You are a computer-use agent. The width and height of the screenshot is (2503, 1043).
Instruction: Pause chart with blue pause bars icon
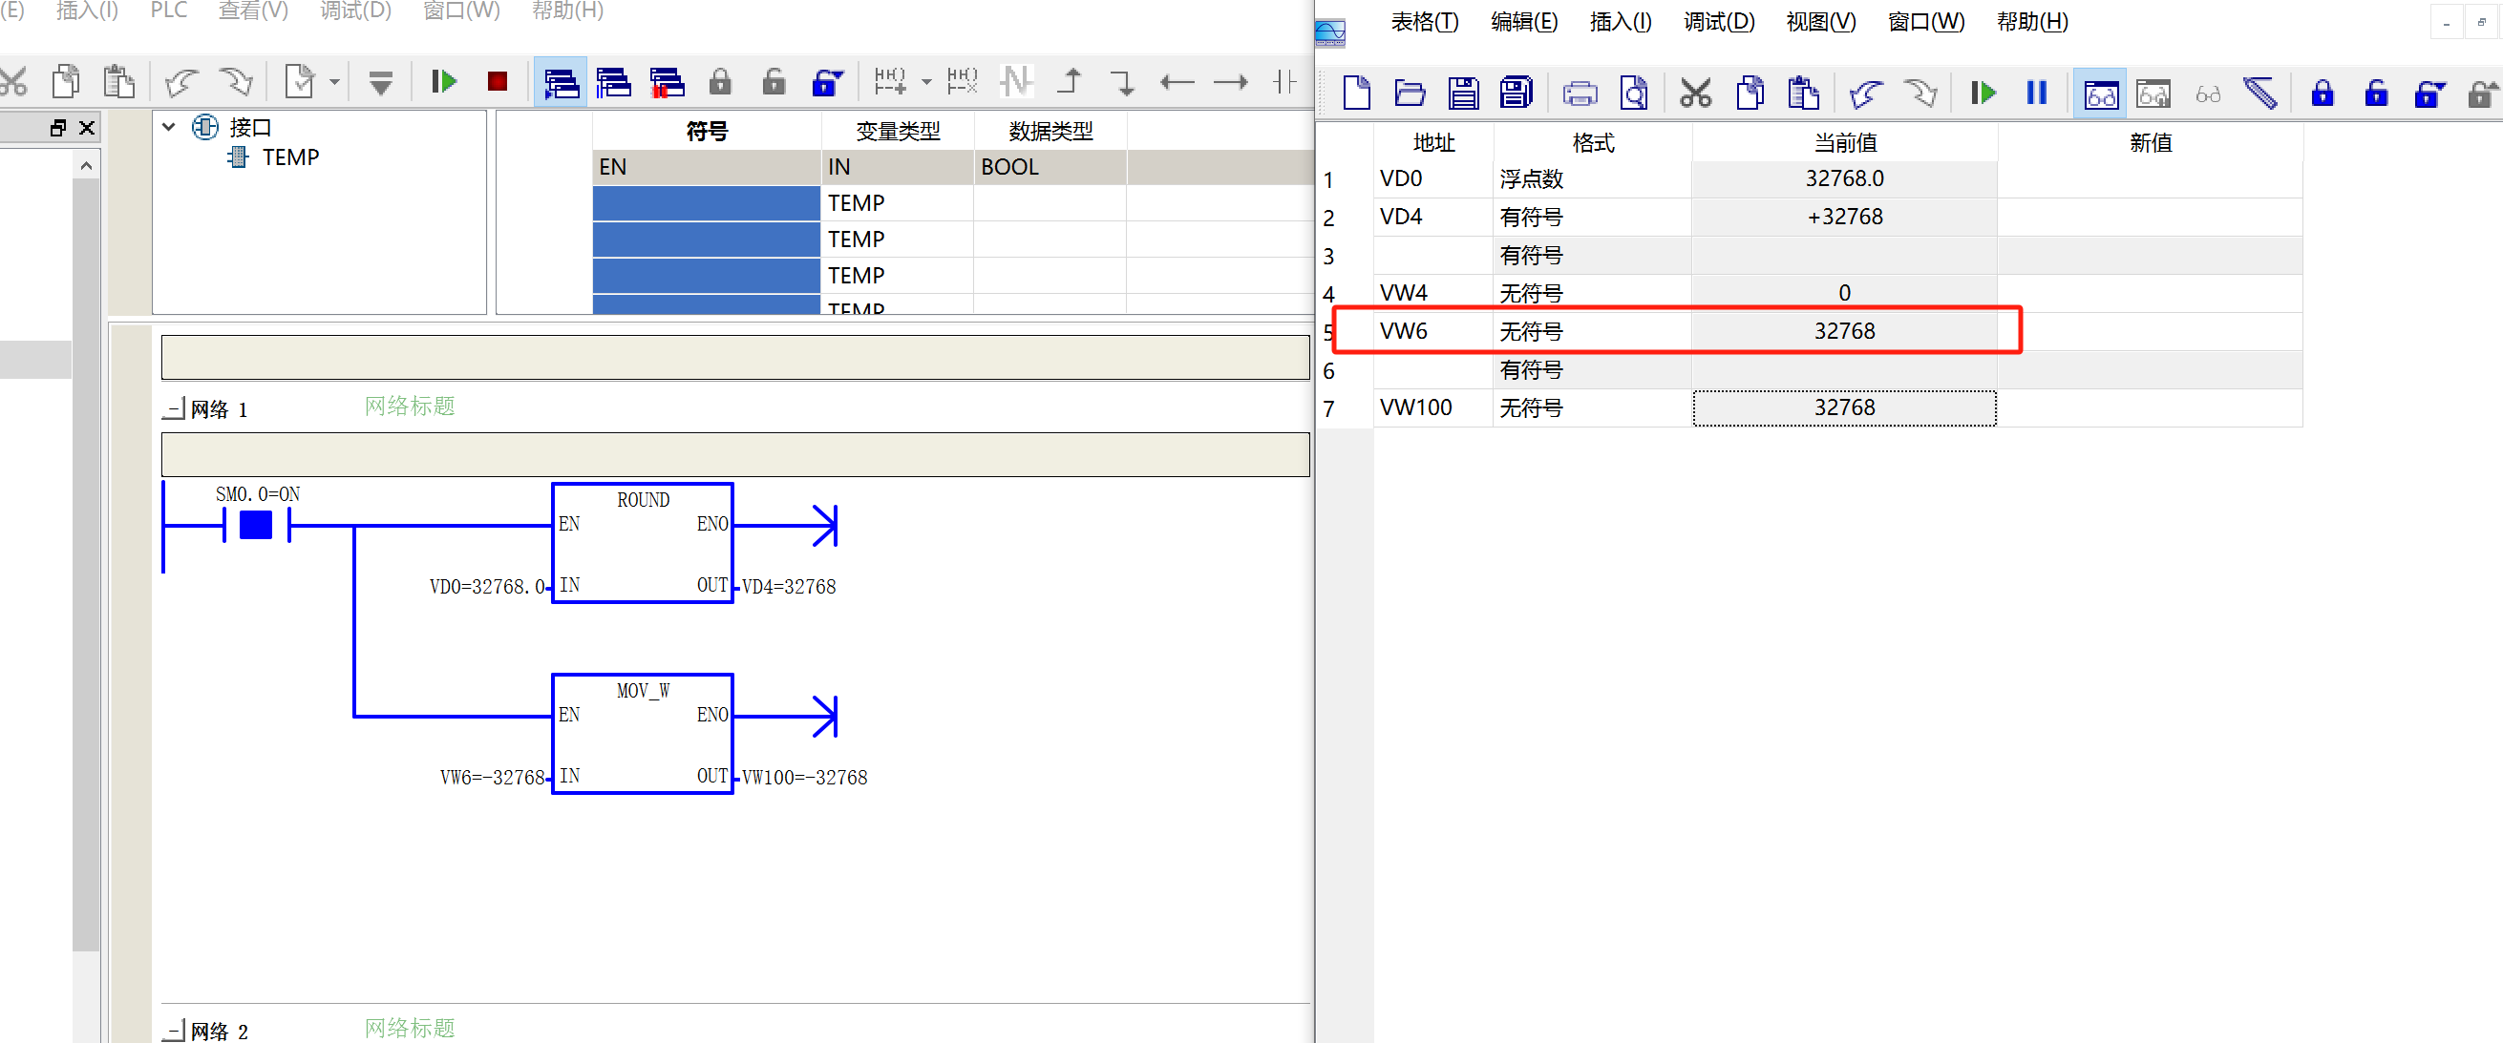(2037, 94)
